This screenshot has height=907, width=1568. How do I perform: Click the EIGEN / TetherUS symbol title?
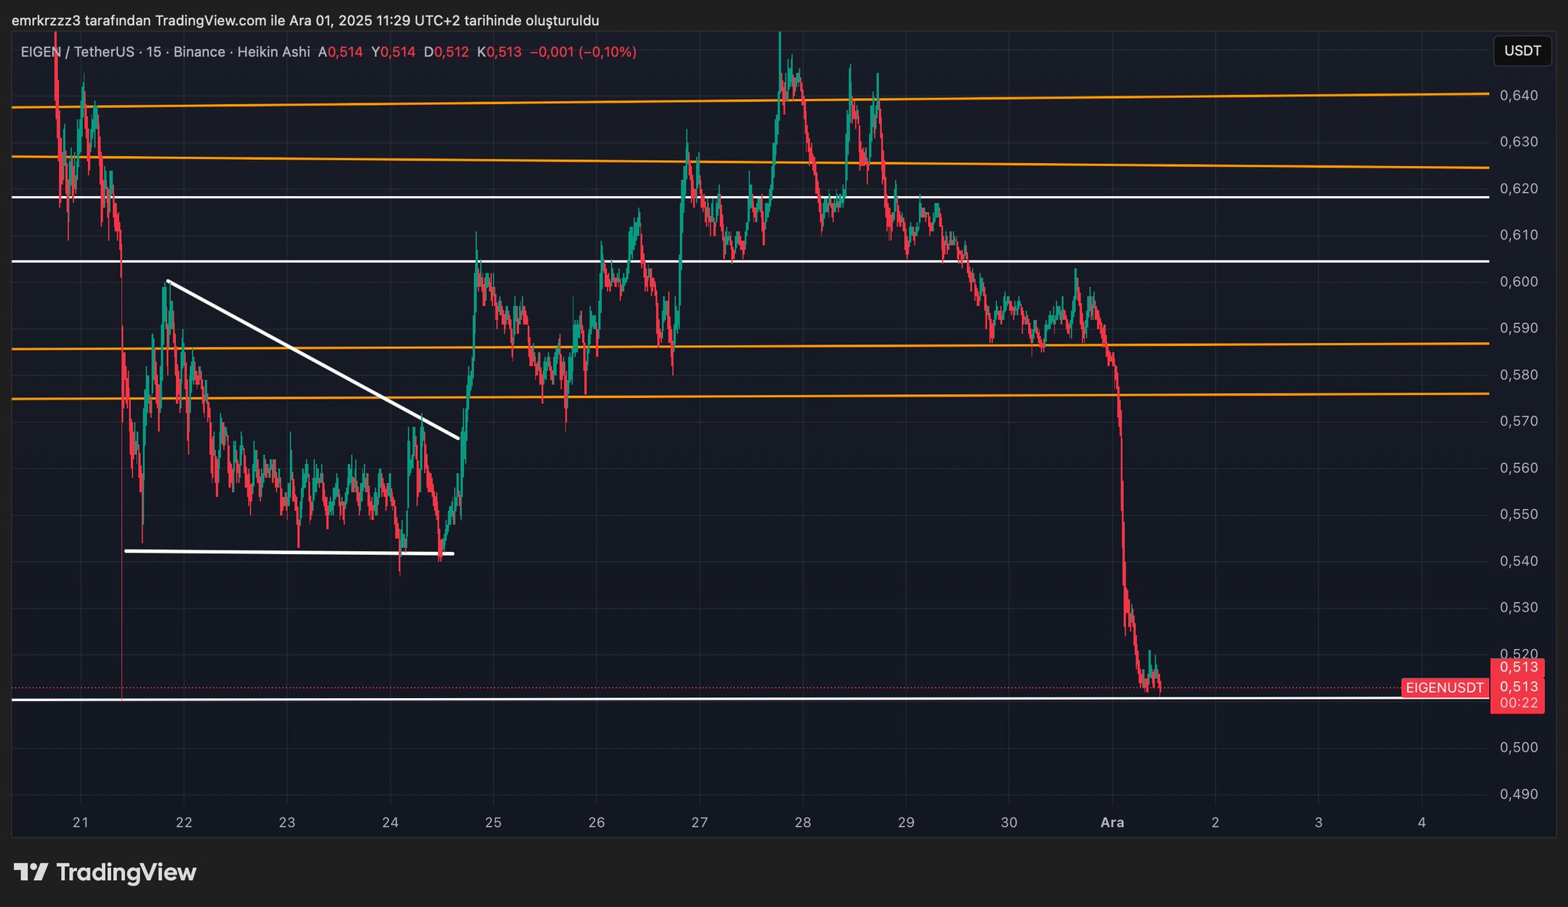(77, 52)
